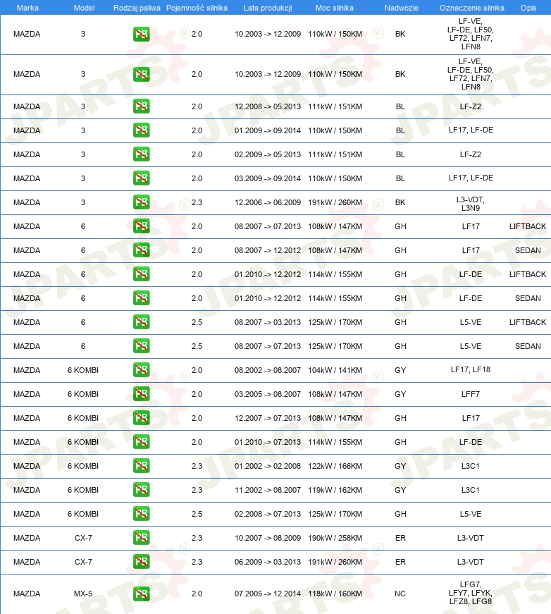Screen dimensions: 551x614
Task: Click the Pojemność silnika column header
Action: click(x=197, y=8)
